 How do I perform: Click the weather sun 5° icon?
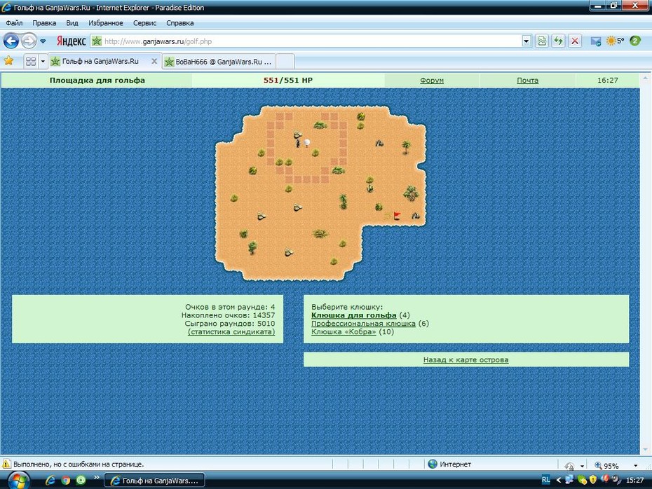point(616,41)
